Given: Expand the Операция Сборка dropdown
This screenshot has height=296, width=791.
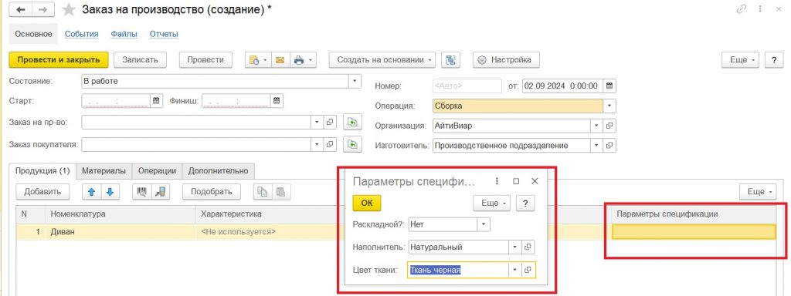Looking at the screenshot, I should pyautogui.click(x=609, y=106).
